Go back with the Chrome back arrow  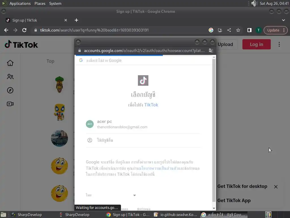click(6, 30)
